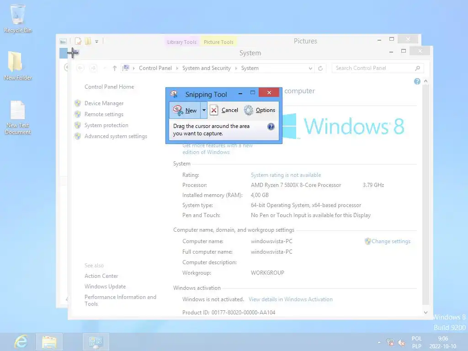468x351 pixels.
Task: Open Performance Information and Tools link
Action: click(120, 301)
